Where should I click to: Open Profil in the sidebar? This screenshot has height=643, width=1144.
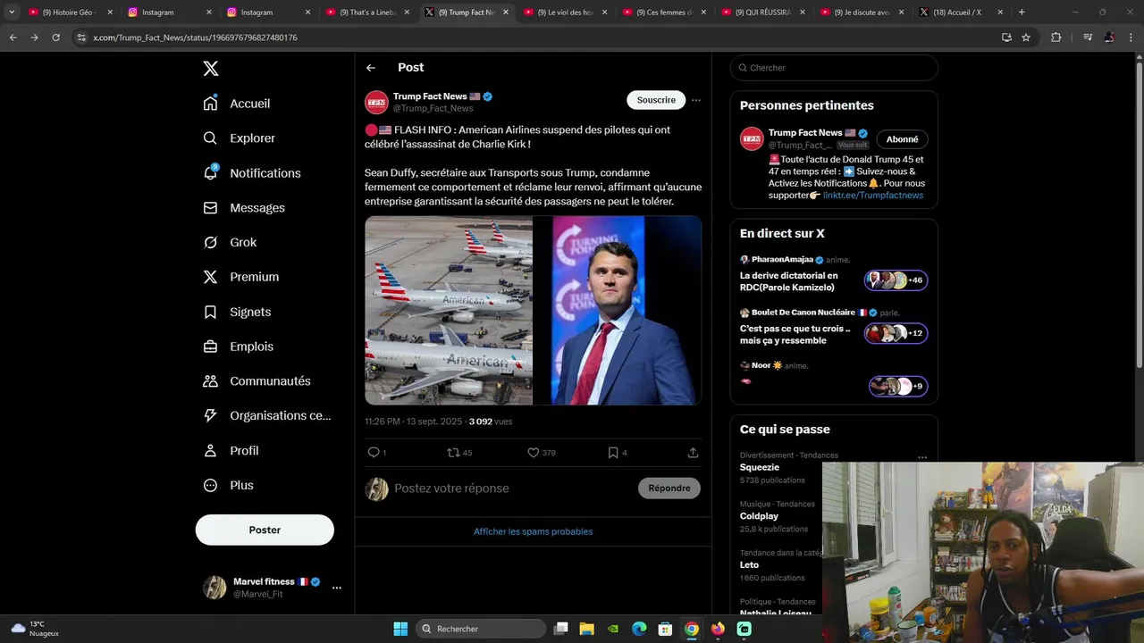(231, 451)
